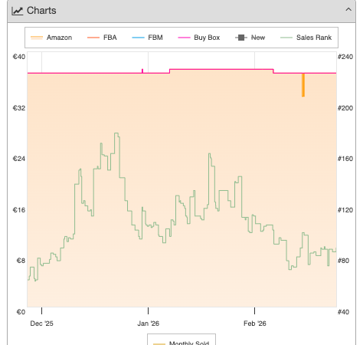Toggle the Sales Rank legend entry
This screenshot has height=345, width=363.
point(306,38)
